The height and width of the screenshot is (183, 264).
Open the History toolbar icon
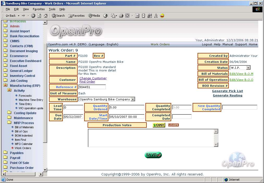pyautogui.click(x=105, y=16)
